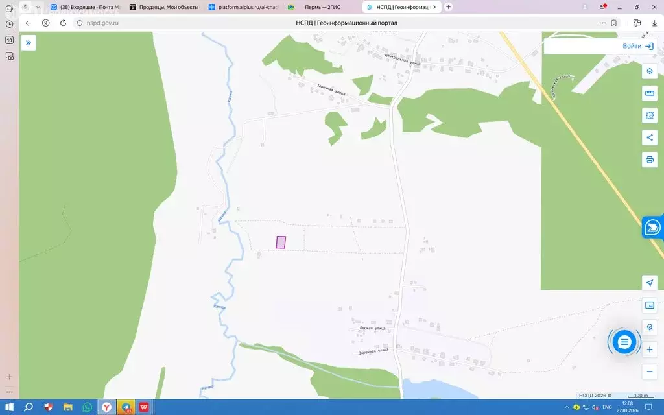
Task: Select the ruler measurement tool
Action: 649,93
